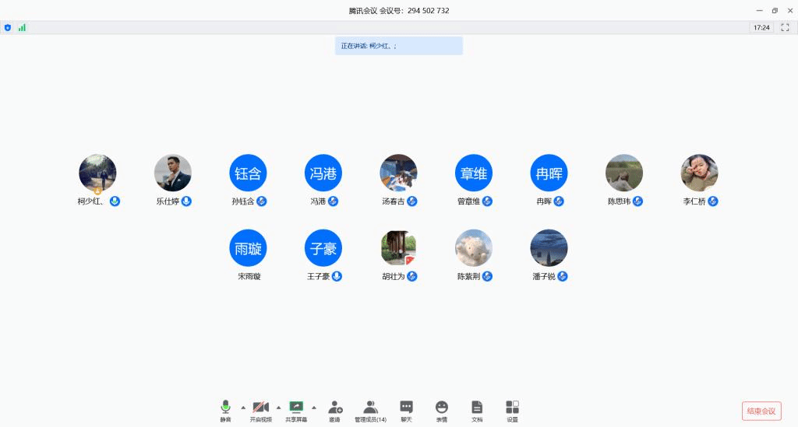This screenshot has height=427, width=798.
Task: Click the red 结束会议 button
Action: (761, 411)
